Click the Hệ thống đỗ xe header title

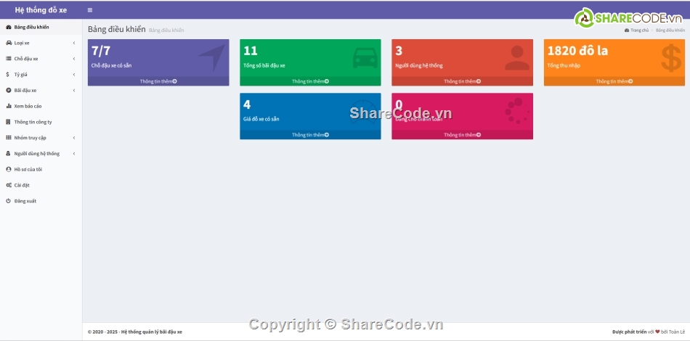(41, 10)
